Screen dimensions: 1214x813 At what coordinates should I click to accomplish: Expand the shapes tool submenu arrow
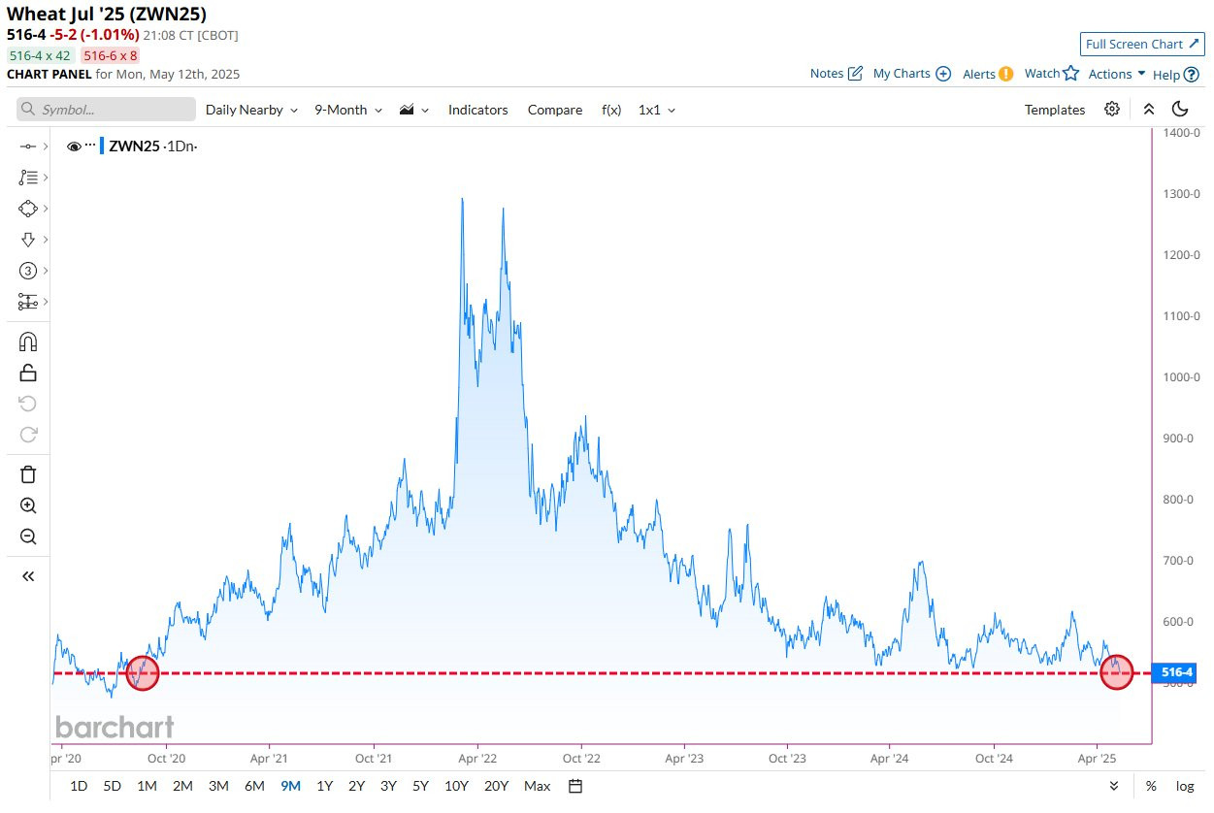(46, 209)
